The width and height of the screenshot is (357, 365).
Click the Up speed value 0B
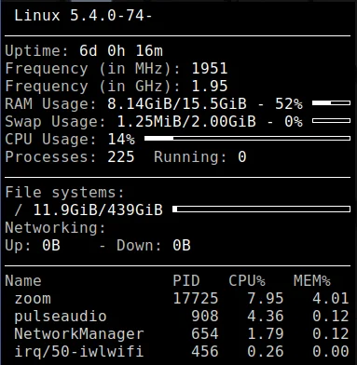[x=51, y=246]
